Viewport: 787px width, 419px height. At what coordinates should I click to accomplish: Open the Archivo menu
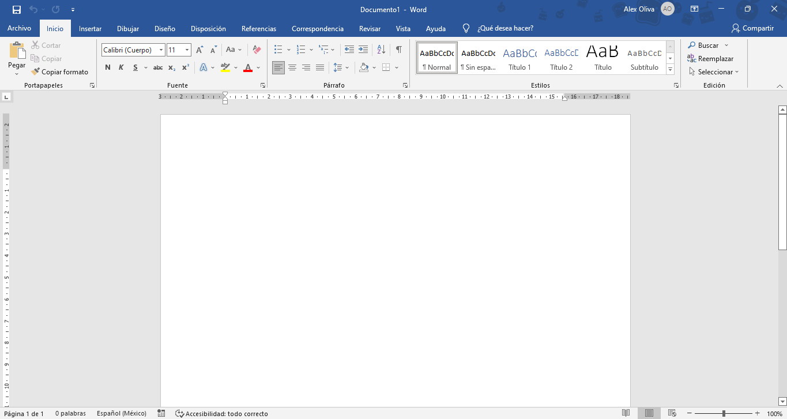coord(19,28)
